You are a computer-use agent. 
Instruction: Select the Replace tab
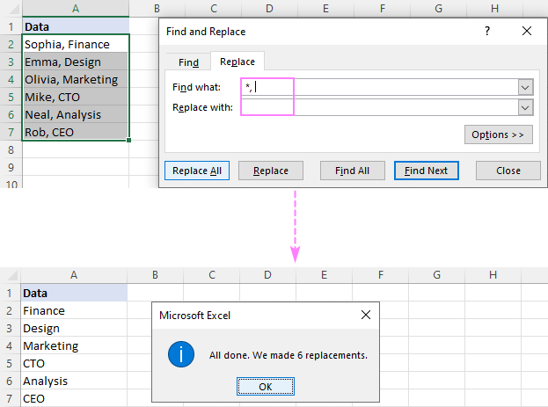[x=237, y=62]
